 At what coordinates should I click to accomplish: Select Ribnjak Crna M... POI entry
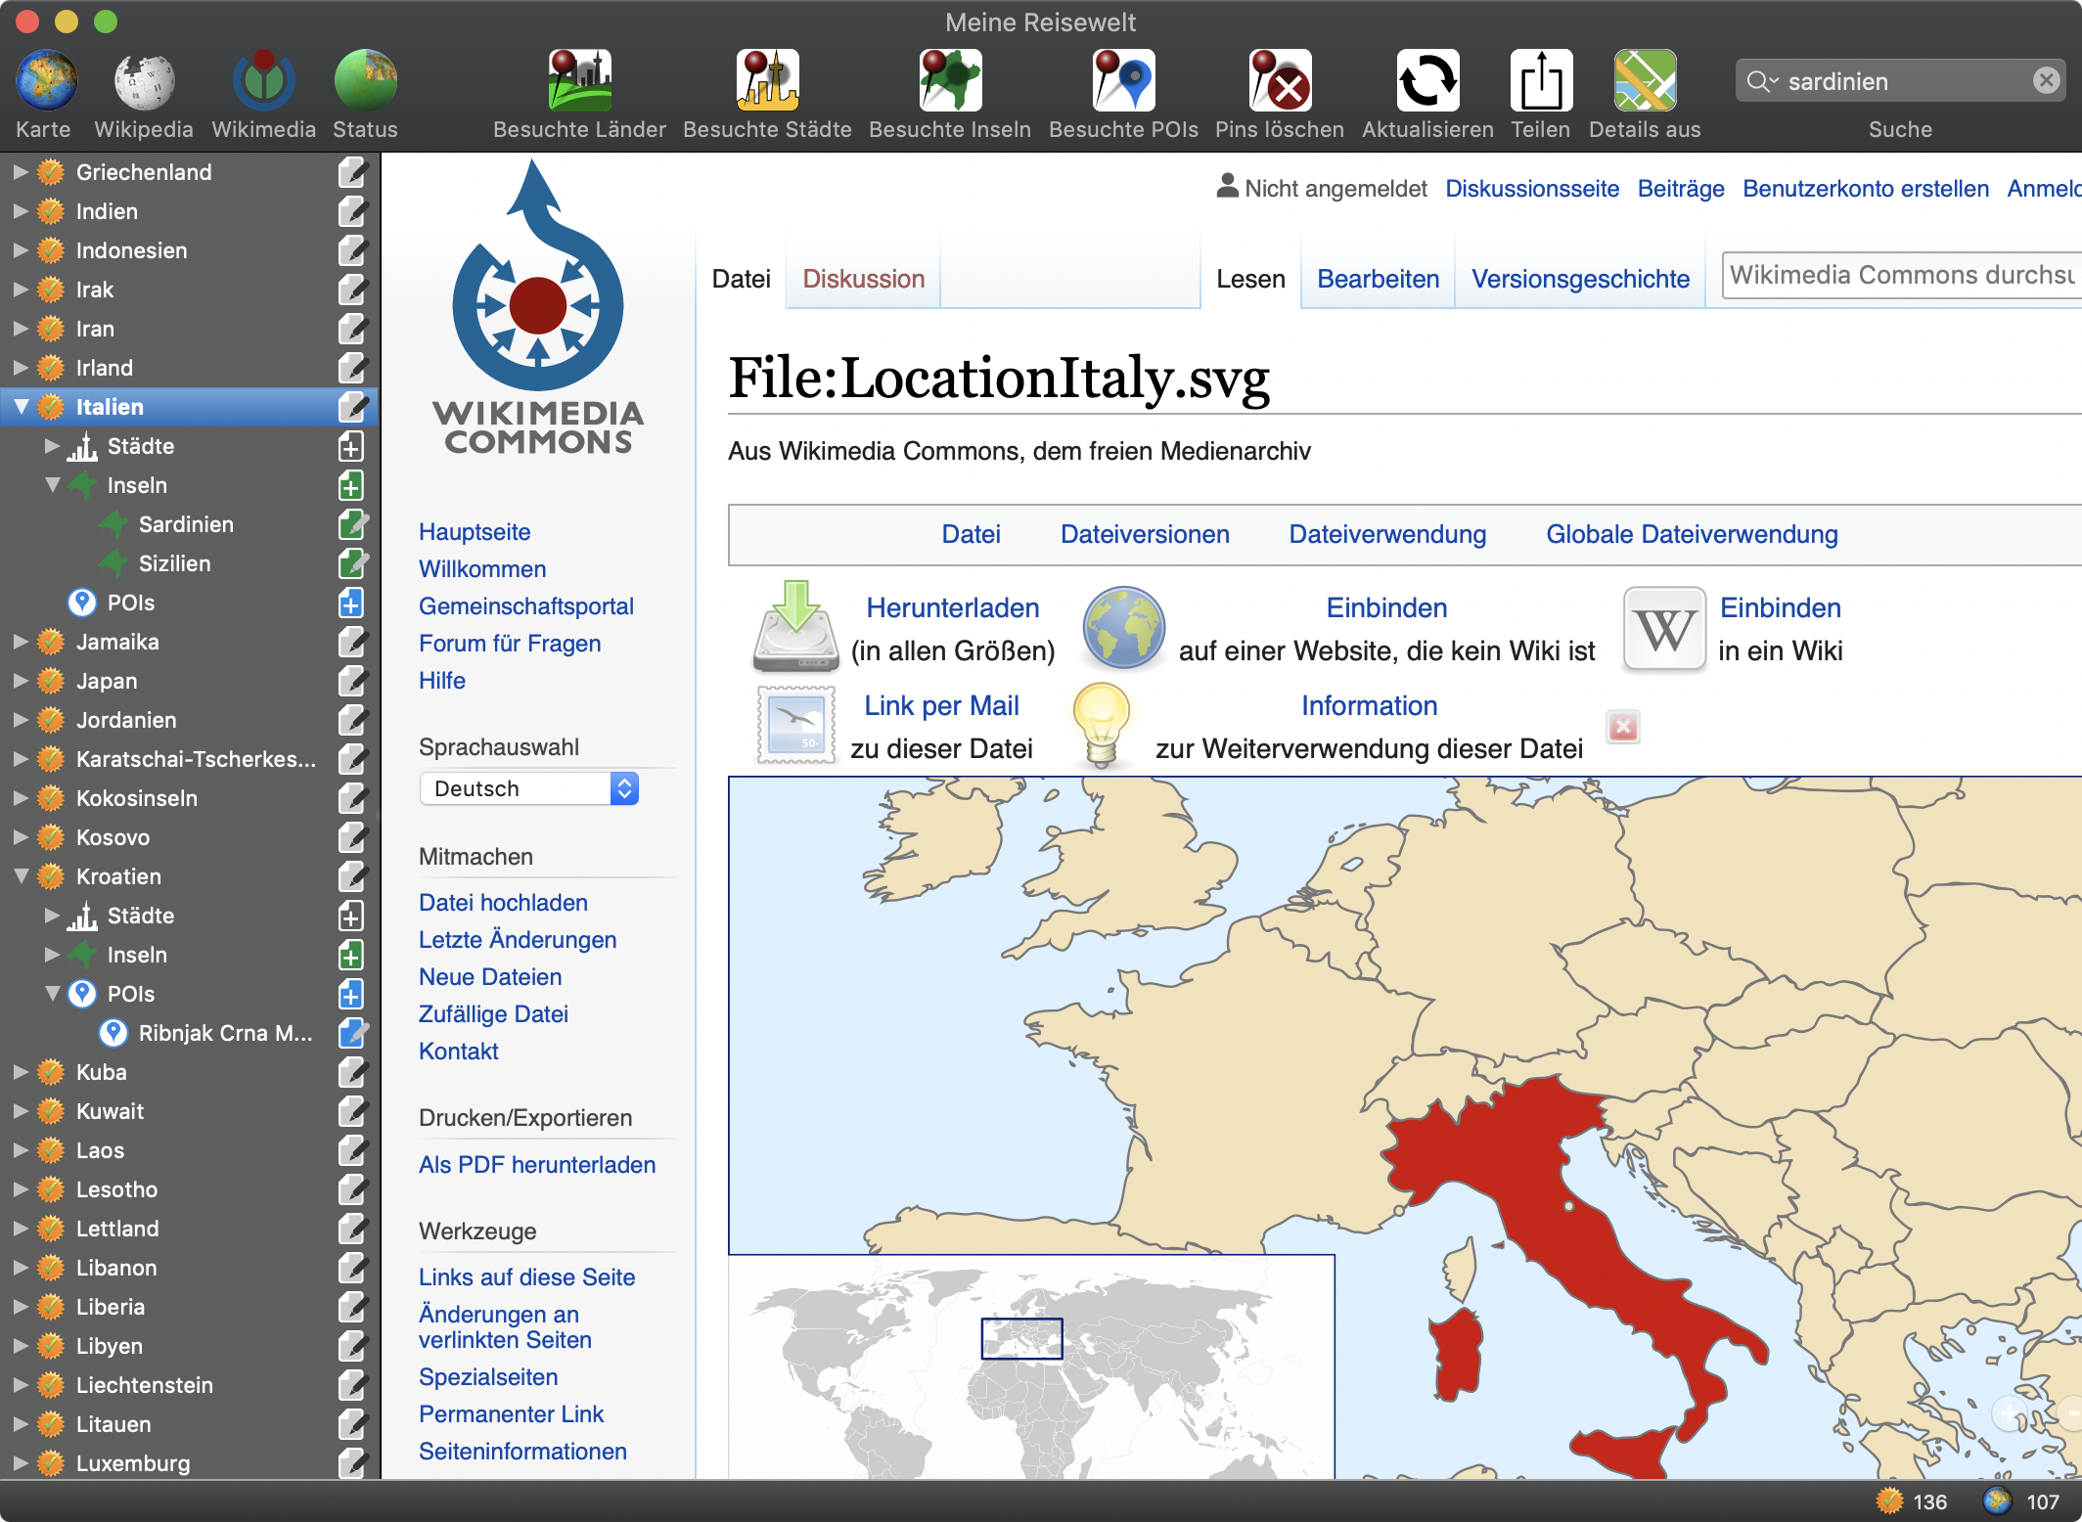(x=225, y=1033)
